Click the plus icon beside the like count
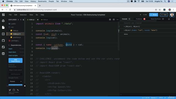Image resolution: width=176 pixels, height=99 pixels. click(x=140, y=15)
